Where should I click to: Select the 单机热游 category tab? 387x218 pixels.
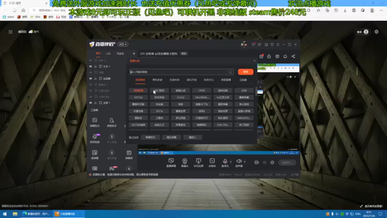(157, 80)
